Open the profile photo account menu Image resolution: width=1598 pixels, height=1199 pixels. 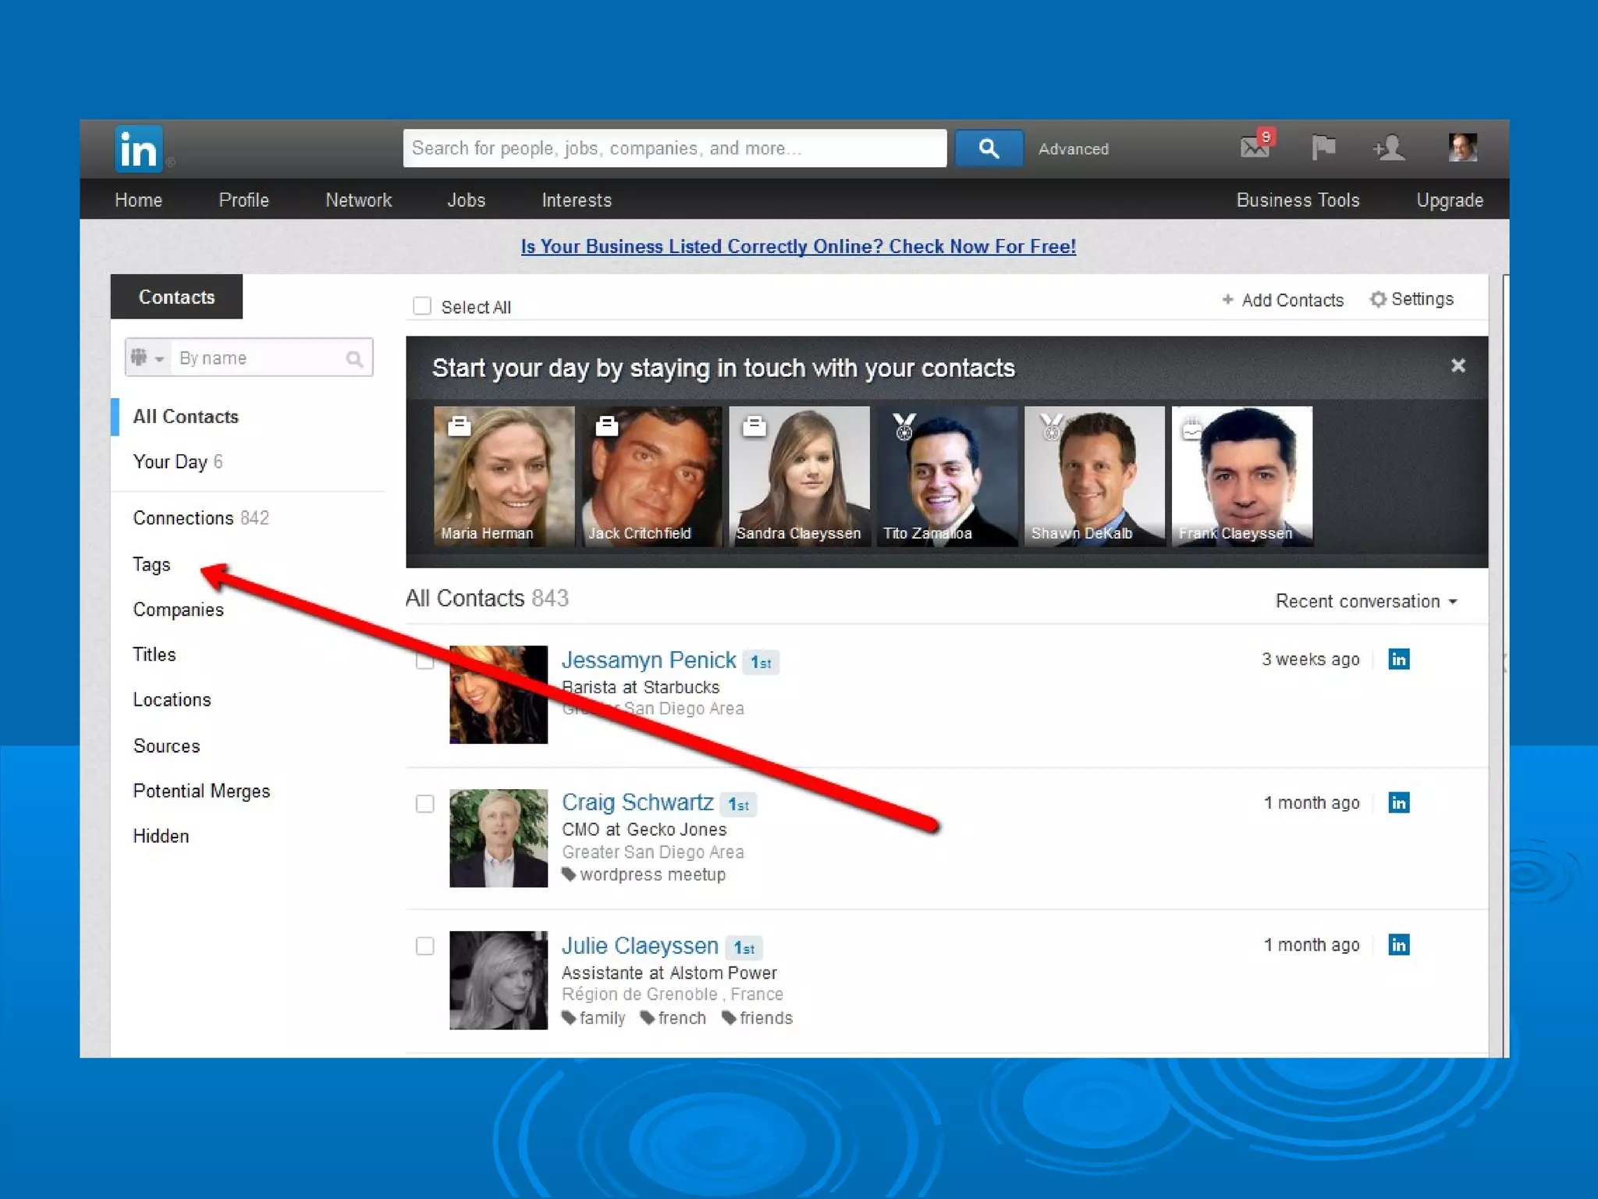[1461, 147]
